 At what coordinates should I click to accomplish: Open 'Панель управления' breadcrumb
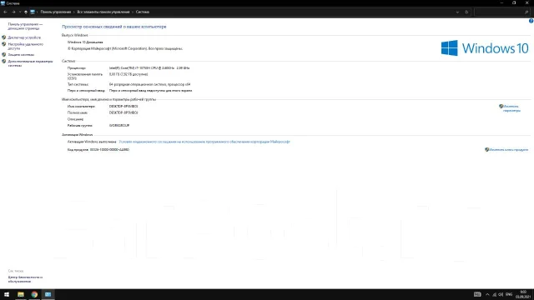(x=56, y=12)
